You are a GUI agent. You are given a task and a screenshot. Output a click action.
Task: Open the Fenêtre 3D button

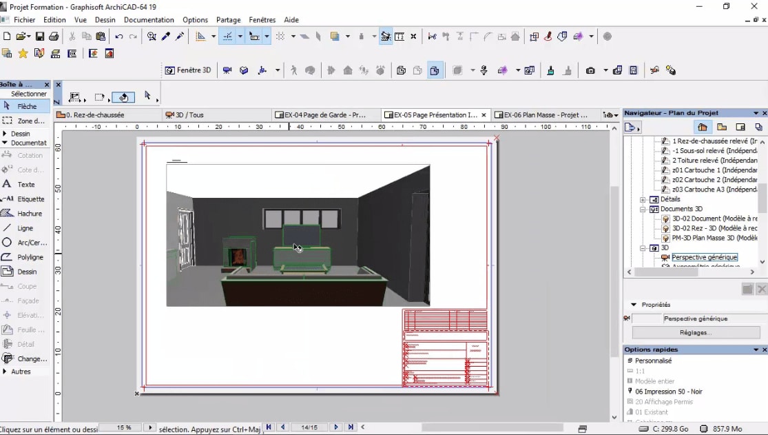(188, 70)
